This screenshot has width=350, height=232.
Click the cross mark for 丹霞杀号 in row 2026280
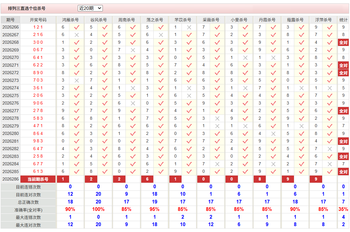[273, 134]
